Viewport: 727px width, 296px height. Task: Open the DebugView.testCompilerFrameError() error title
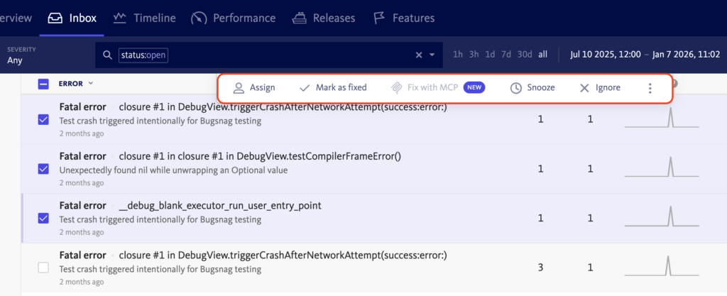(260, 156)
